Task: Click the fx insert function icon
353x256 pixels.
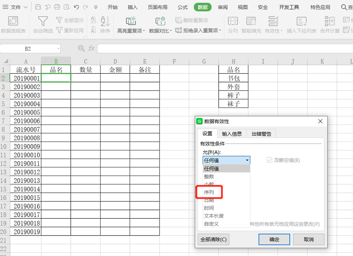Action: pyautogui.click(x=91, y=48)
